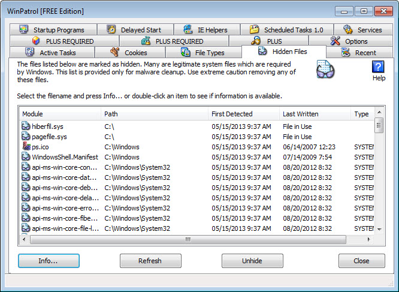399x292 pixels.
Task: Sort list by Module column header
Action: [x=60, y=114]
